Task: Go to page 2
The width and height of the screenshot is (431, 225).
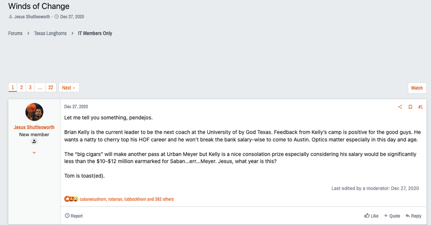Action: tap(22, 87)
